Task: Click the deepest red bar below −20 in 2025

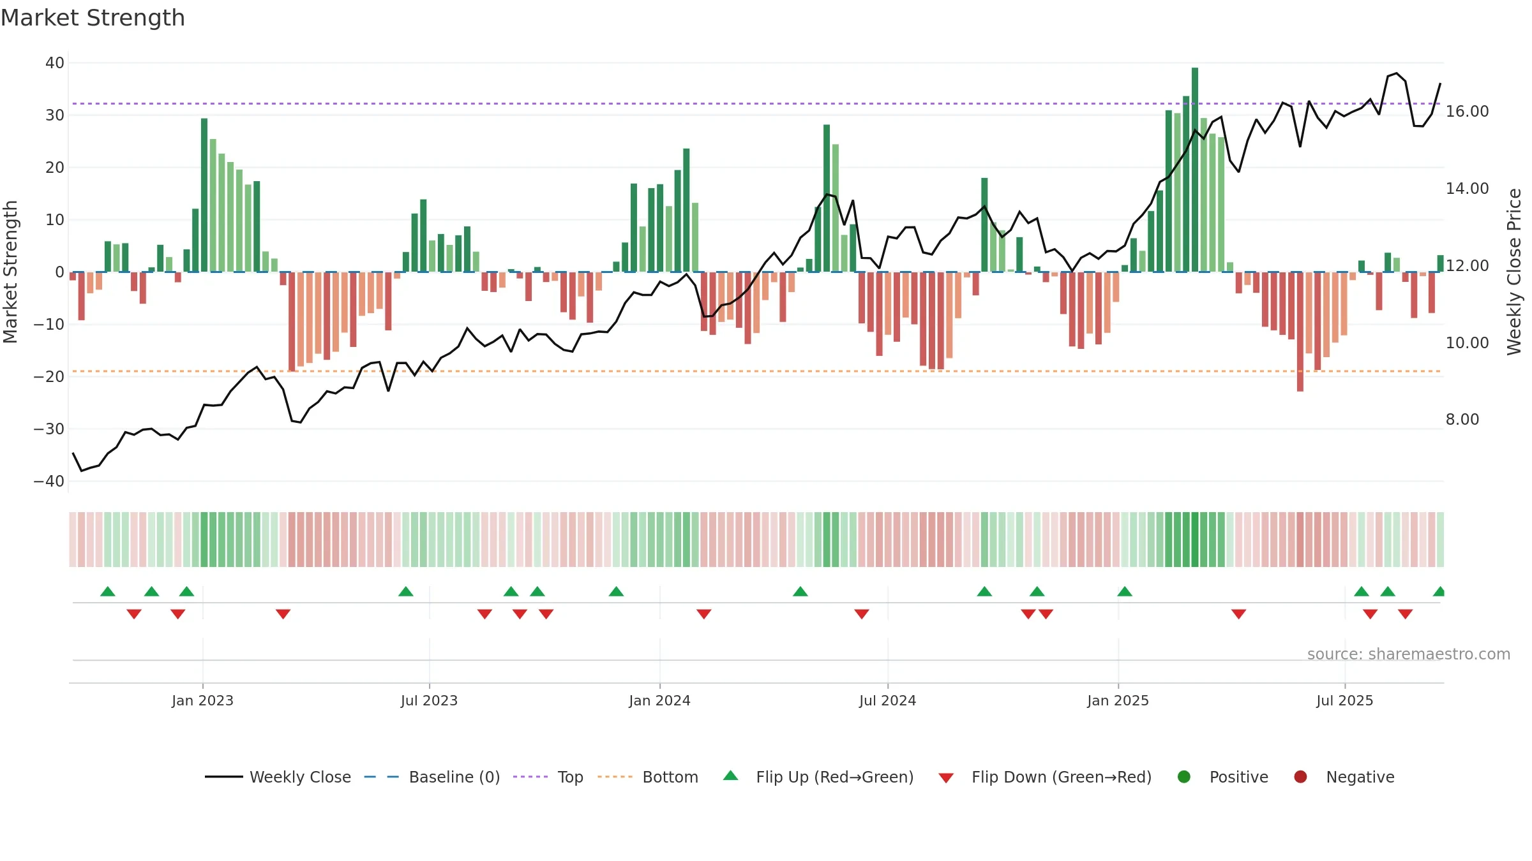Action: tap(1300, 332)
